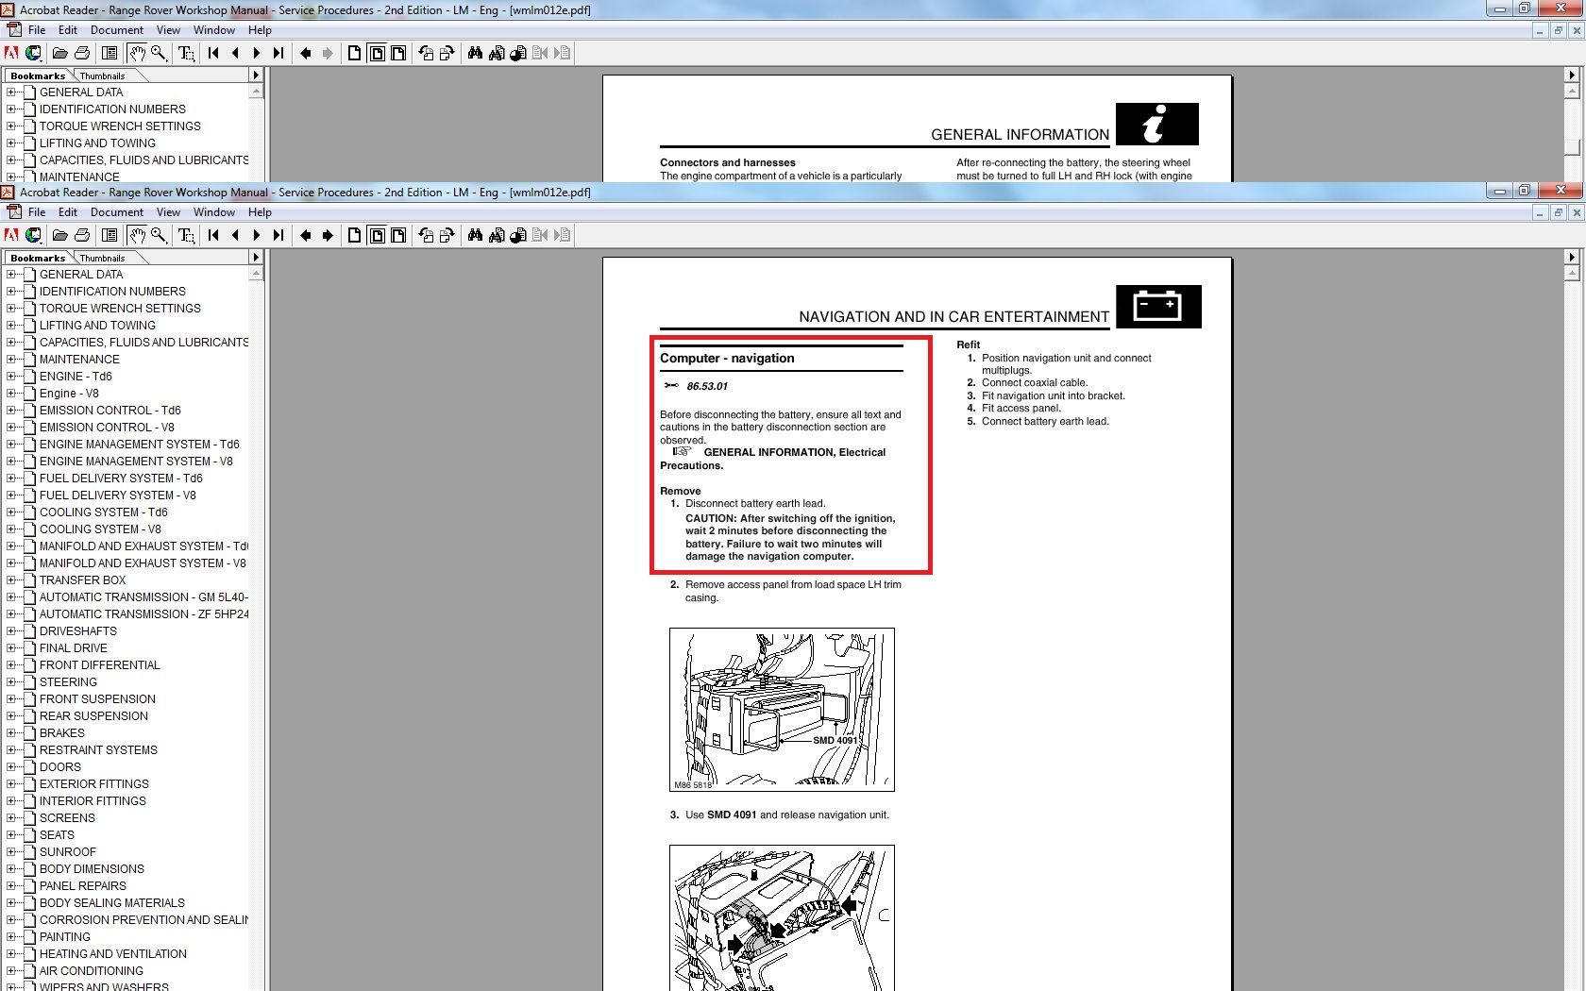The width and height of the screenshot is (1586, 991).
Task: Select the Zoom tool in back window toolbar
Action: click(159, 53)
